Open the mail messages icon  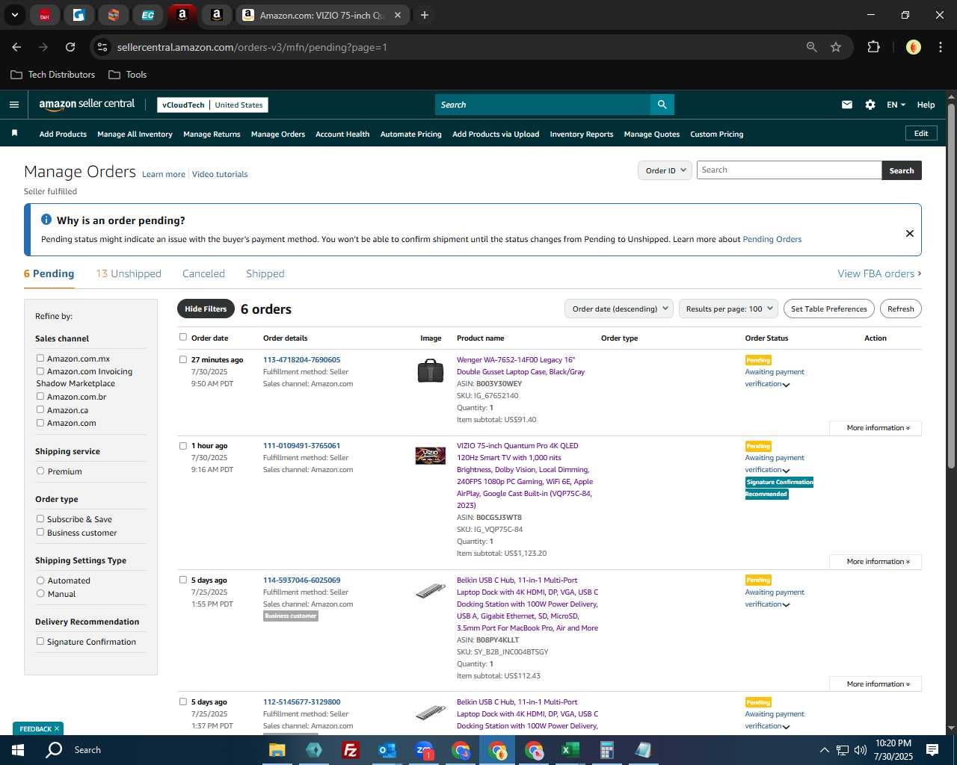coord(847,105)
